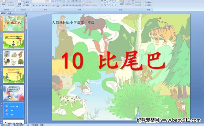204x126 pixels.
Task: Click the Replace (替换) button
Action: click(148, 2)
